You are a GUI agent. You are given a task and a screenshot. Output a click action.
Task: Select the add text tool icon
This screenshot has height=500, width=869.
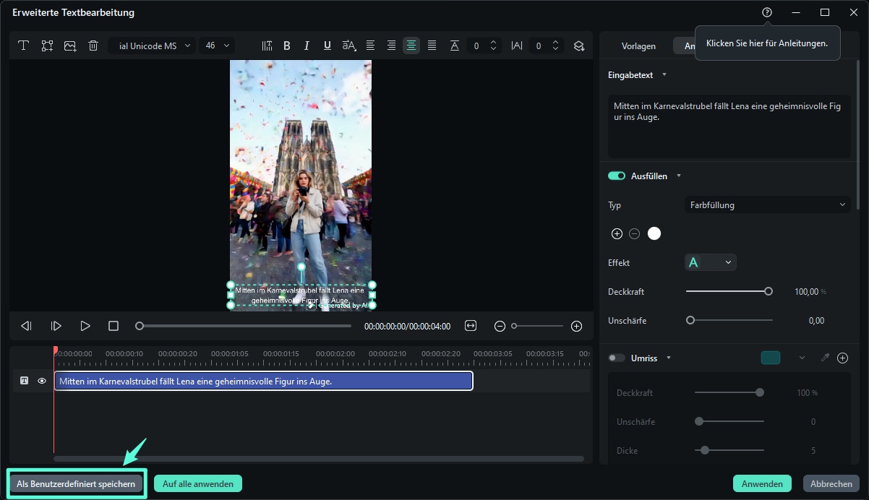tap(23, 46)
